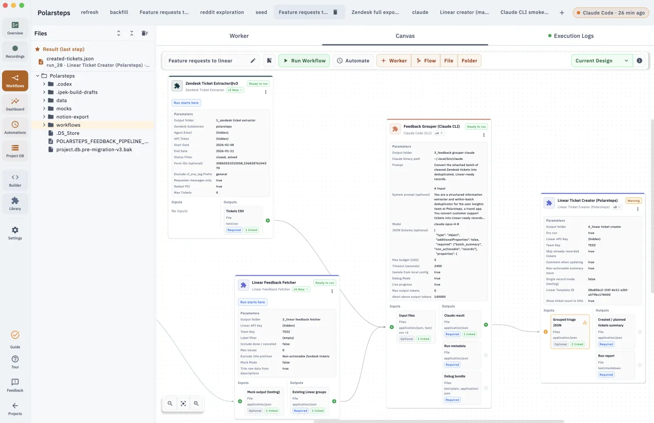Click the Run Workflow button

(x=304, y=61)
